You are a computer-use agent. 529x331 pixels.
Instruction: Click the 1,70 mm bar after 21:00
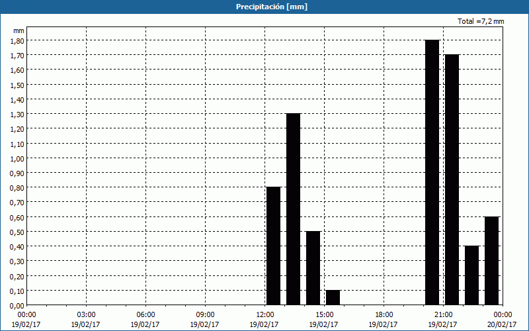pyautogui.click(x=452, y=180)
